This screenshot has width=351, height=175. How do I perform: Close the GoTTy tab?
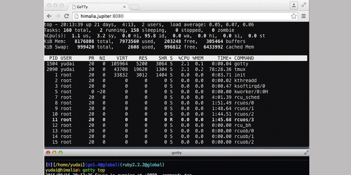coord(123,6)
